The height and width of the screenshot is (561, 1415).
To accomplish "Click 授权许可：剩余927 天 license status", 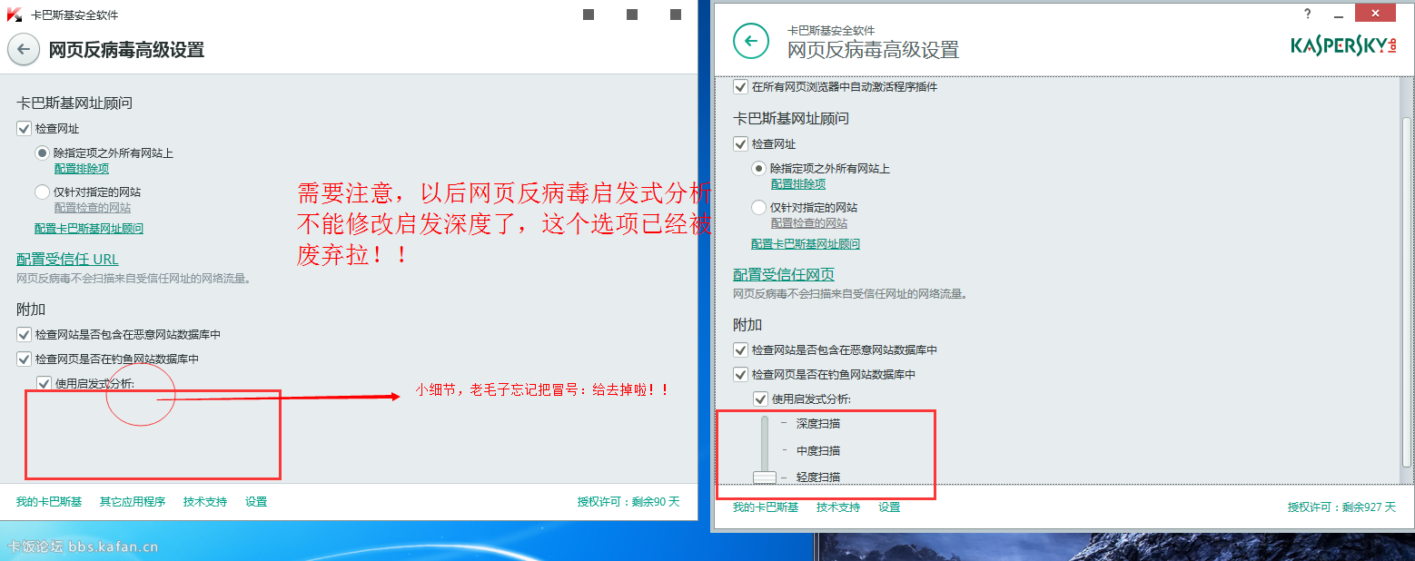I will 1341,507.
